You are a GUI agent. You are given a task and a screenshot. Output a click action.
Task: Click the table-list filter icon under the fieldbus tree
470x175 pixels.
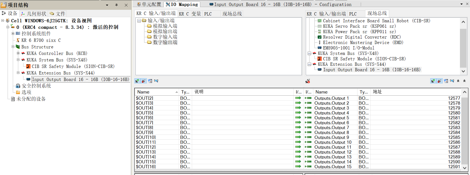[446, 81]
